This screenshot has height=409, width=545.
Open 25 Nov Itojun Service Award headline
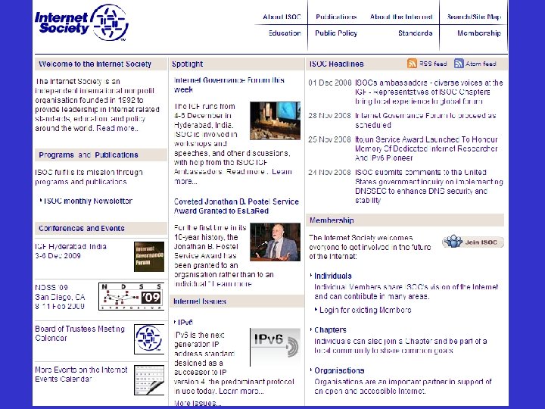(x=426, y=148)
